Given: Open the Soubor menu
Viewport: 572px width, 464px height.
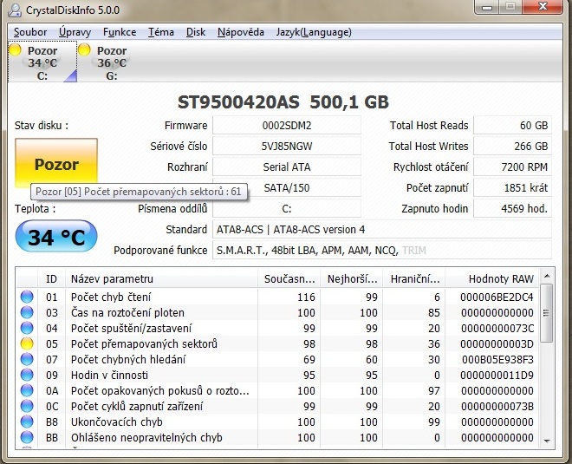Looking at the screenshot, I should (30, 32).
